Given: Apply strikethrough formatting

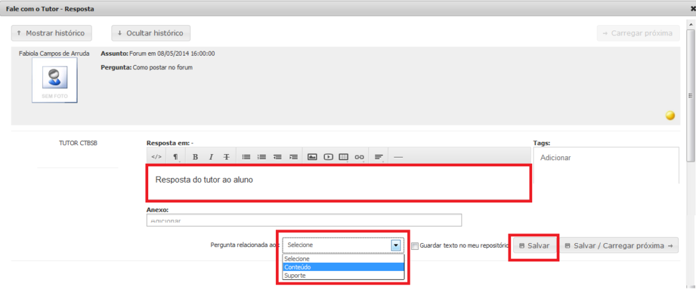Looking at the screenshot, I should (226, 157).
